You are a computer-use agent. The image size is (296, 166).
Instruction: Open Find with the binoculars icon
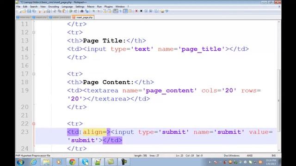tap(82, 11)
